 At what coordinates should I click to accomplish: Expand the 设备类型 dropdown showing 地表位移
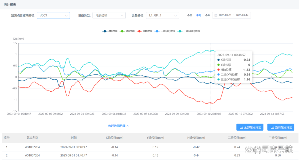point(109,15)
